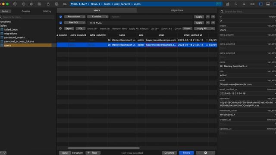Toggle the Filters button

coord(186,153)
